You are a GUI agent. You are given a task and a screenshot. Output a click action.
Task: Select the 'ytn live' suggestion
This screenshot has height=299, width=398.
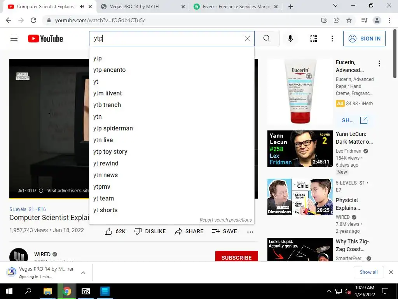click(x=171, y=140)
